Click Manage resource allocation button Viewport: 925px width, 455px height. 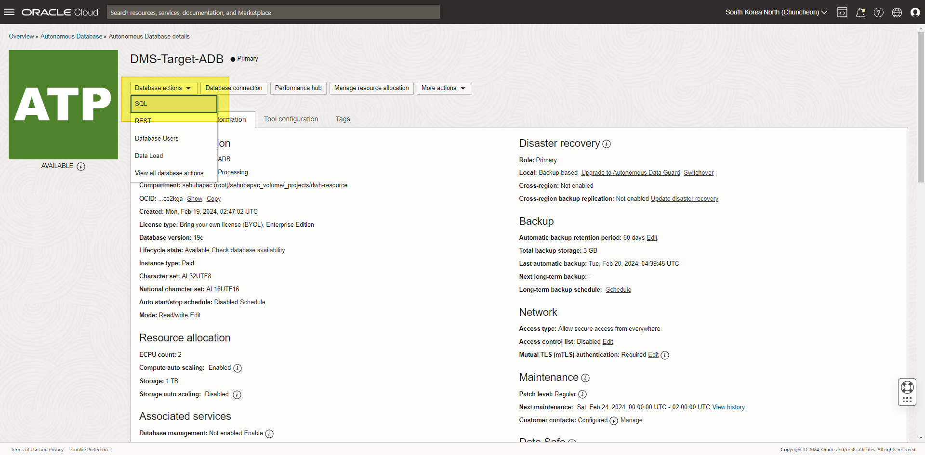[x=371, y=88]
